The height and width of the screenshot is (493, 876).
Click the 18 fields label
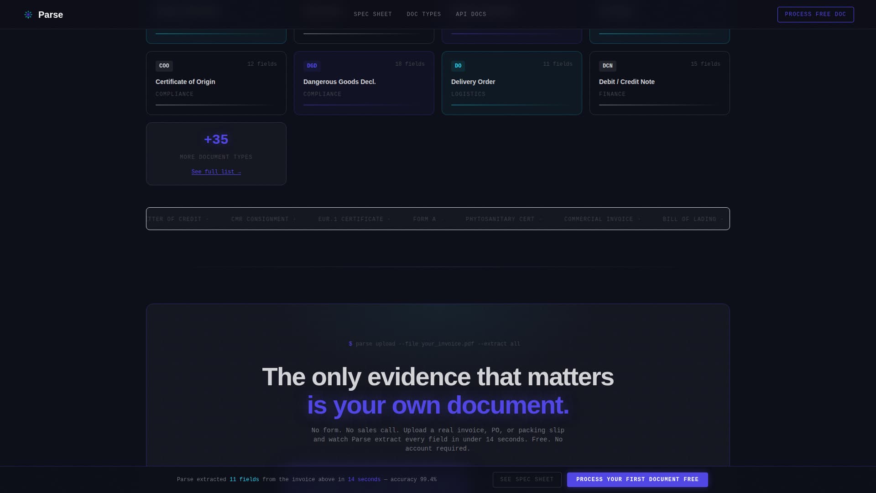(410, 64)
